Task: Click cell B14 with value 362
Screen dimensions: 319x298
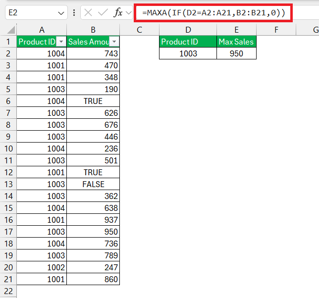Action: (x=93, y=196)
